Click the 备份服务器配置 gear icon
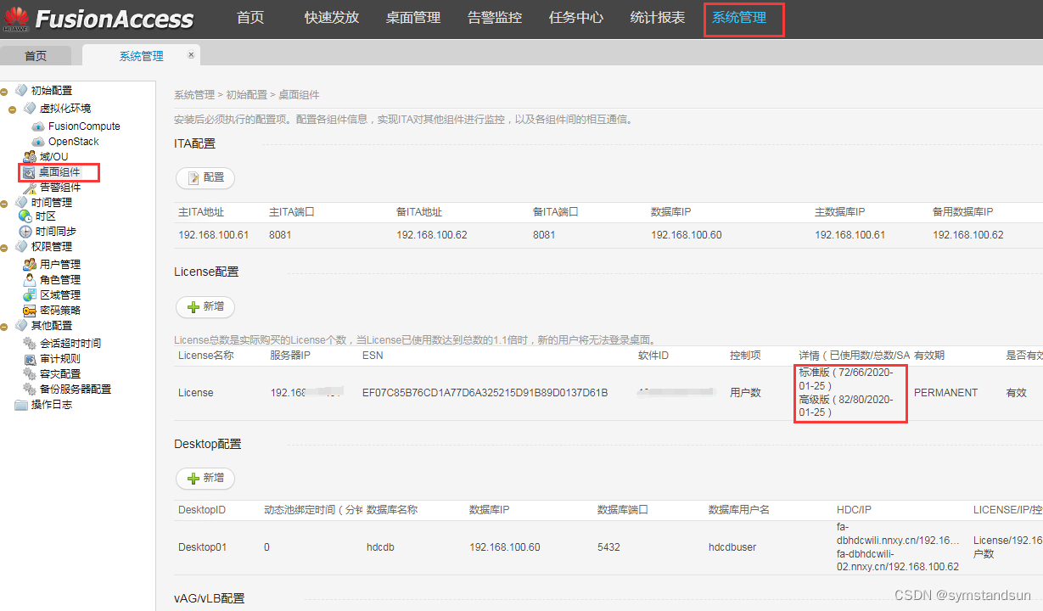Image resolution: width=1043 pixels, height=611 pixels. point(30,390)
